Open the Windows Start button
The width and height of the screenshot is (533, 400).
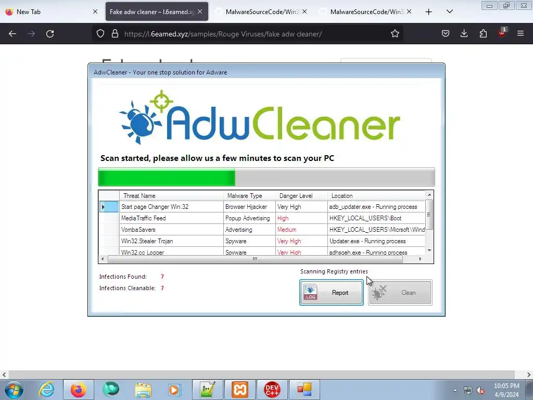(x=14, y=390)
